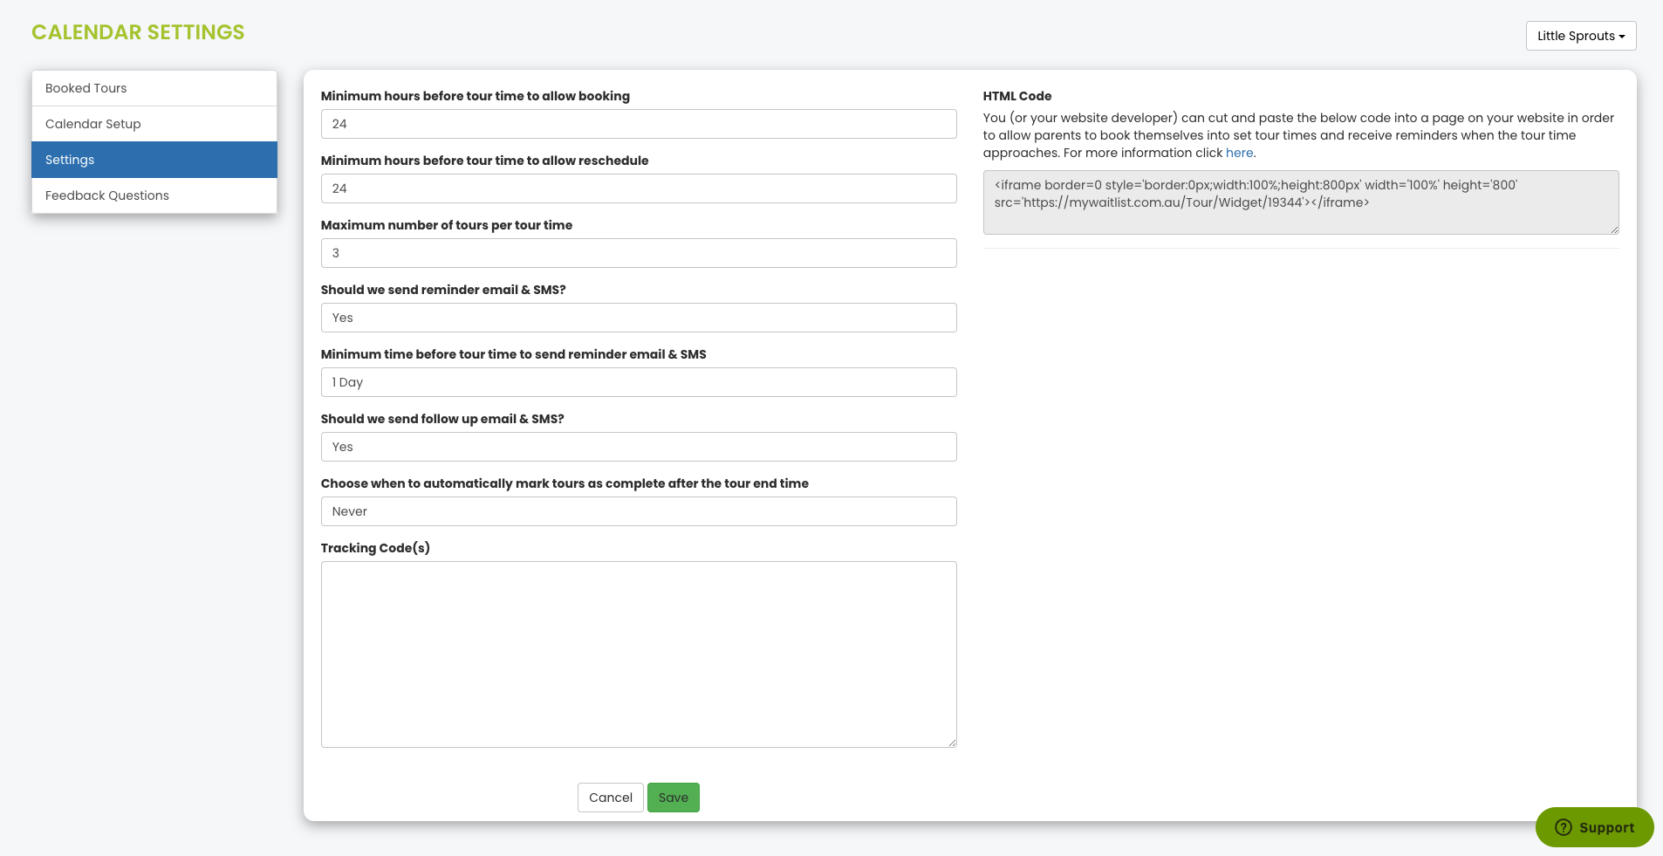Open Booked Tours in the sidebar
Screen dimensions: 1663x856
[154, 88]
